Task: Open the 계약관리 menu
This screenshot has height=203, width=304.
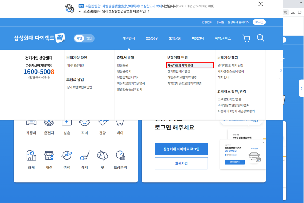Action: pyautogui.click(x=128, y=38)
